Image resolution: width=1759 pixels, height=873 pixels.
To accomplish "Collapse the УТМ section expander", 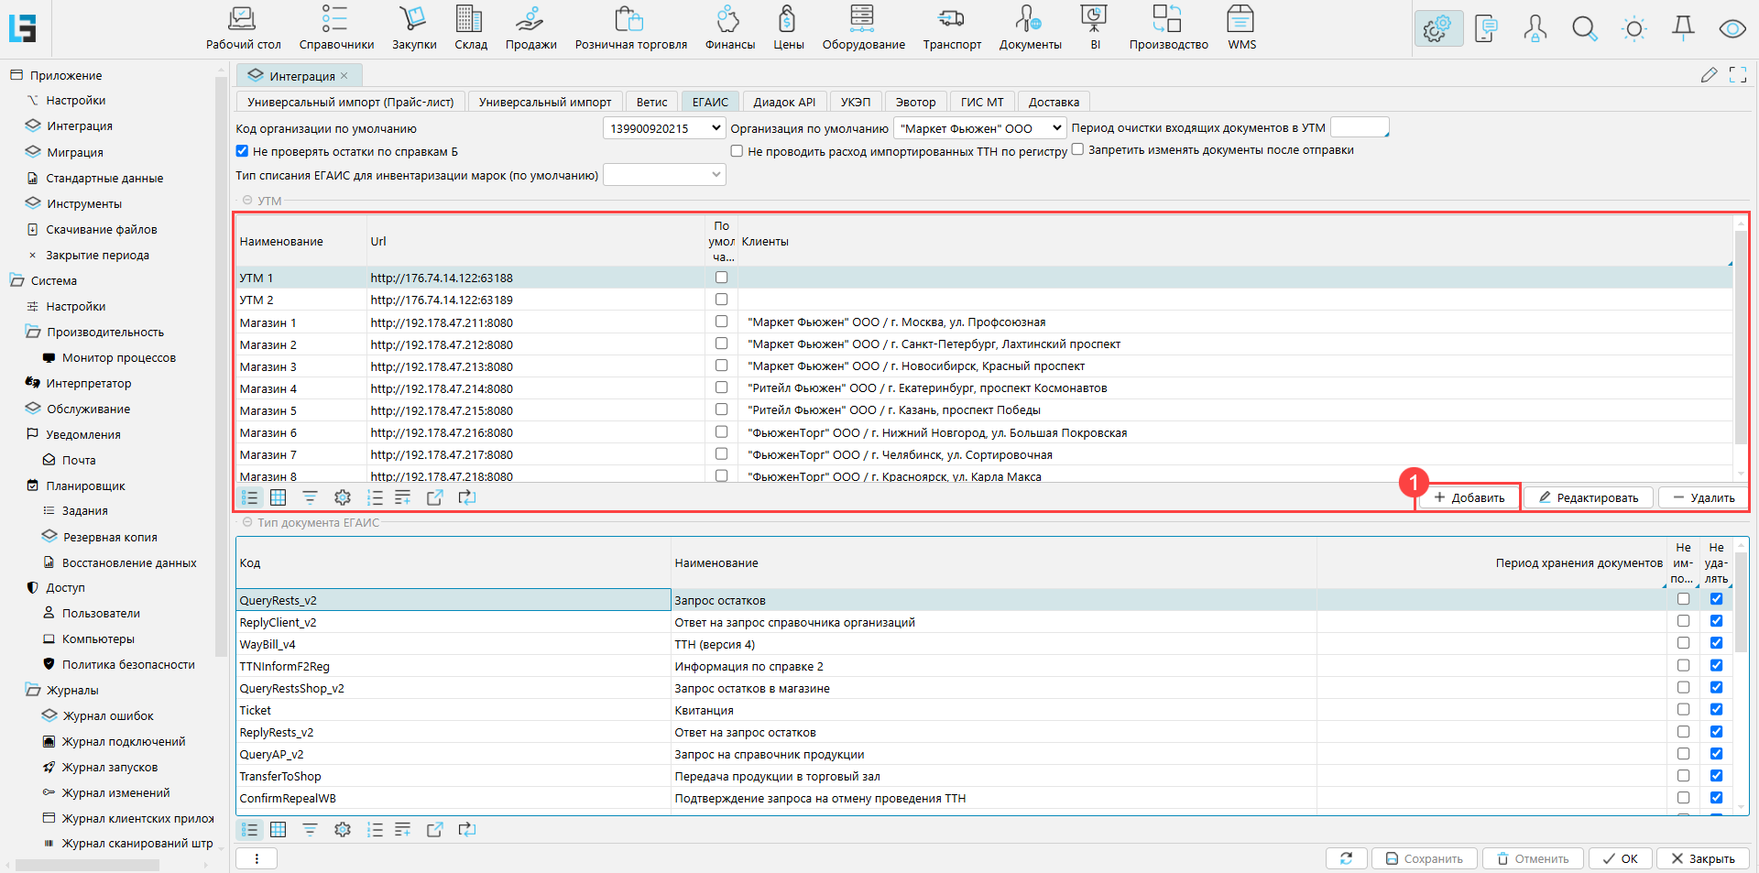I will point(247,201).
